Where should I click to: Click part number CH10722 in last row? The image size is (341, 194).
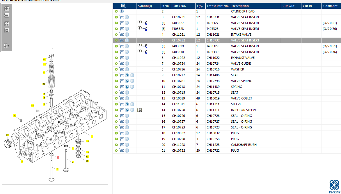point(178,151)
